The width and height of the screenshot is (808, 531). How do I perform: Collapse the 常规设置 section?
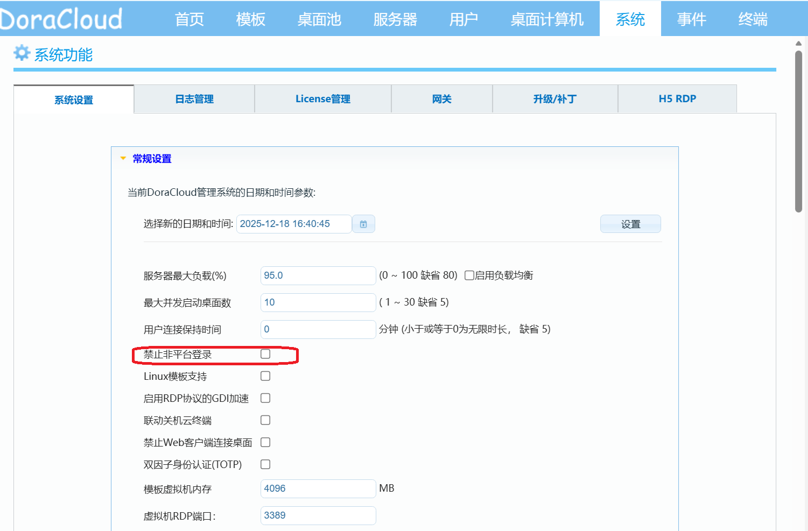[x=123, y=158]
